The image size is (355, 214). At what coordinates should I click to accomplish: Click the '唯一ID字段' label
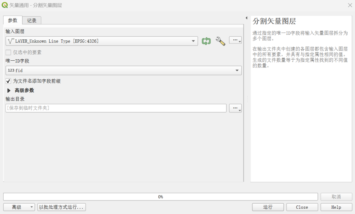pos(17,61)
